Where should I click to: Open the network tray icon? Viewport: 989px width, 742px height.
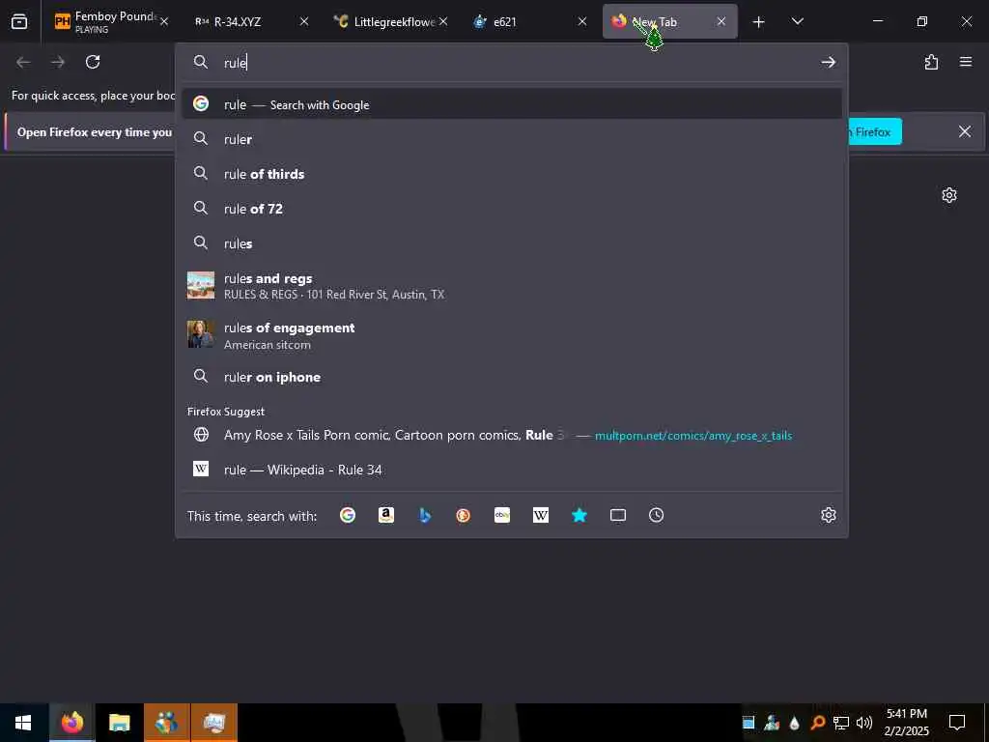click(841, 723)
